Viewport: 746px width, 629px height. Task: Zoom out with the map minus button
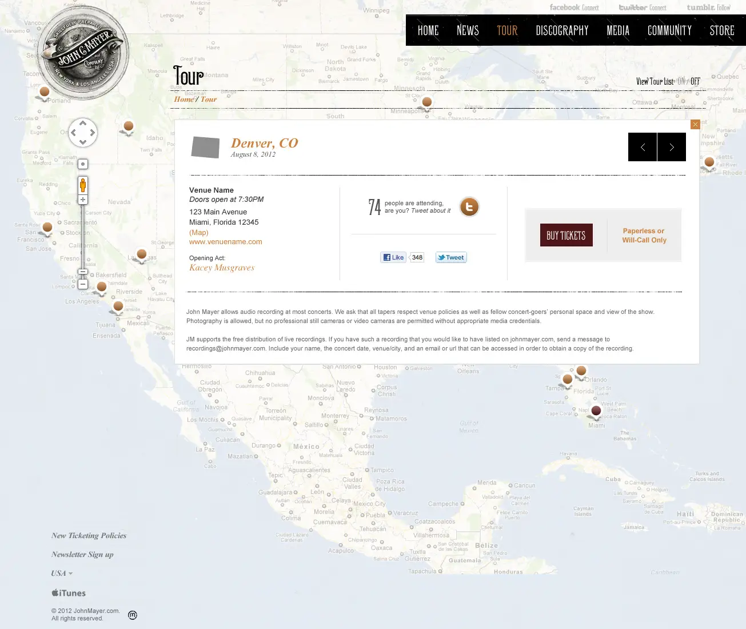[x=83, y=284]
